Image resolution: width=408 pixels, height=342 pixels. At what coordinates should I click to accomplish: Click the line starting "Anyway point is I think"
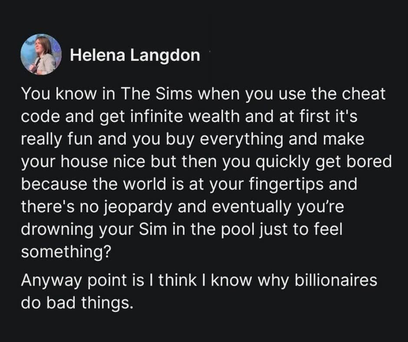click(x=199, y=280)
